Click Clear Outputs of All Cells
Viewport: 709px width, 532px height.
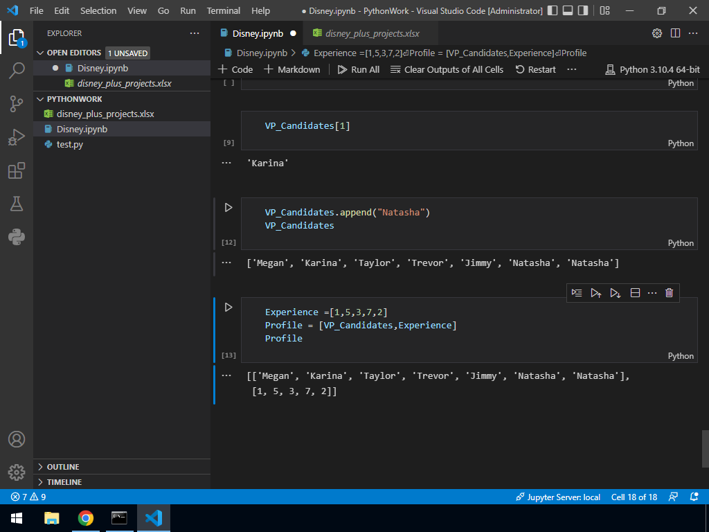[x=447, y=69]
